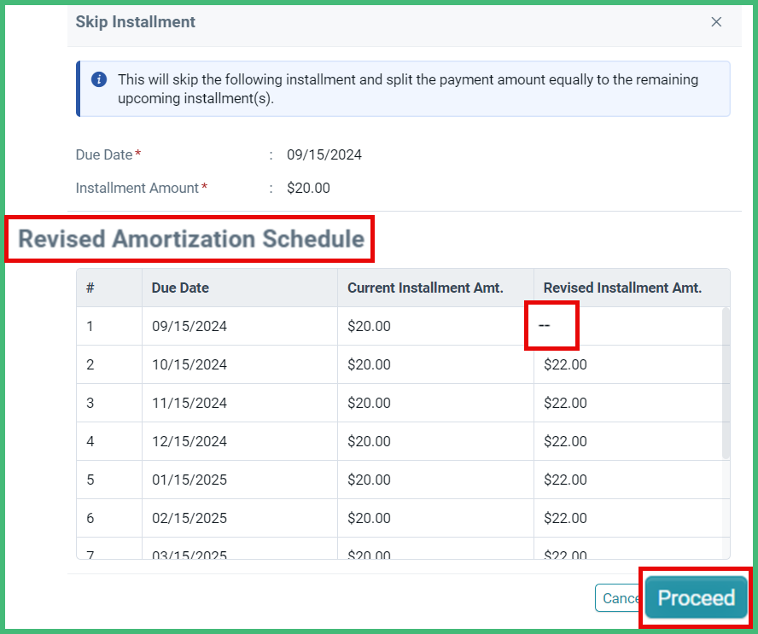Click the X to close the Skip Installment dialog
758x634 pixels.
tap(716, 22)
